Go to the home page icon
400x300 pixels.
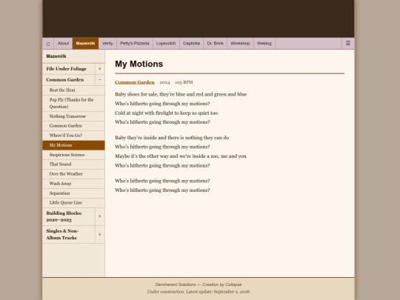click(48, 44)
